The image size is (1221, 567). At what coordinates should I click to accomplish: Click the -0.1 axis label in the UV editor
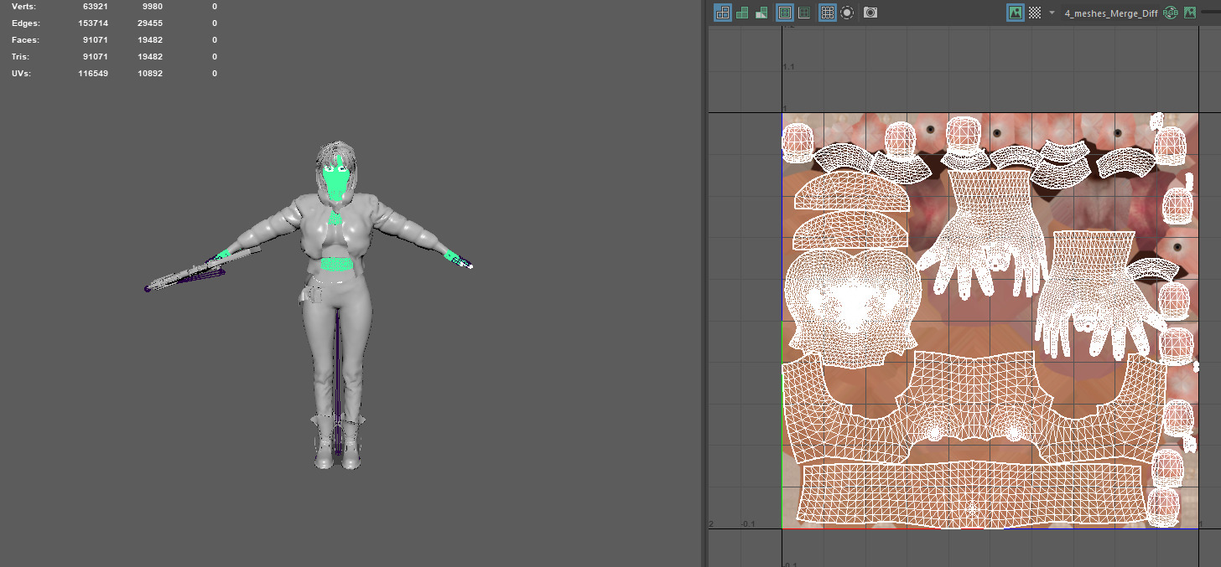coord(748,524)
